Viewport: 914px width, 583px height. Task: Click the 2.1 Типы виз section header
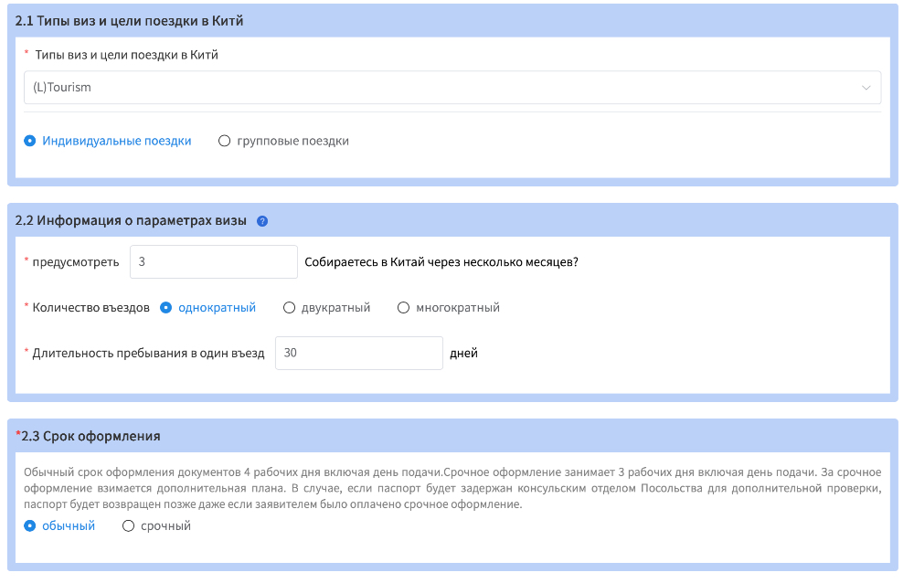coord(130,20)
